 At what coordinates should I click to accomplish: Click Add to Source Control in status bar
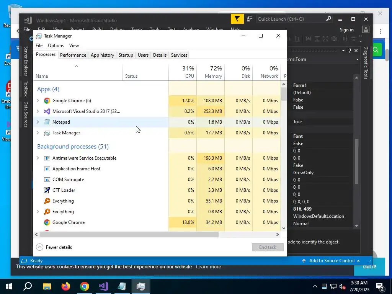coord(332,261)
